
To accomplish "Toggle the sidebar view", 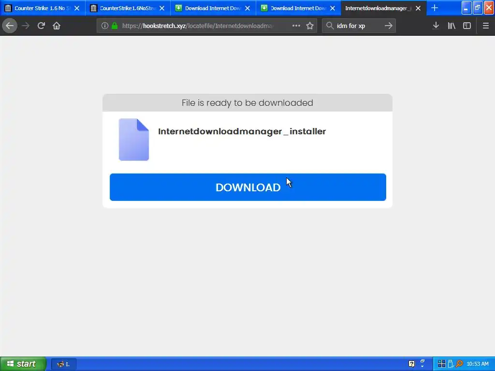I will 467,26.
